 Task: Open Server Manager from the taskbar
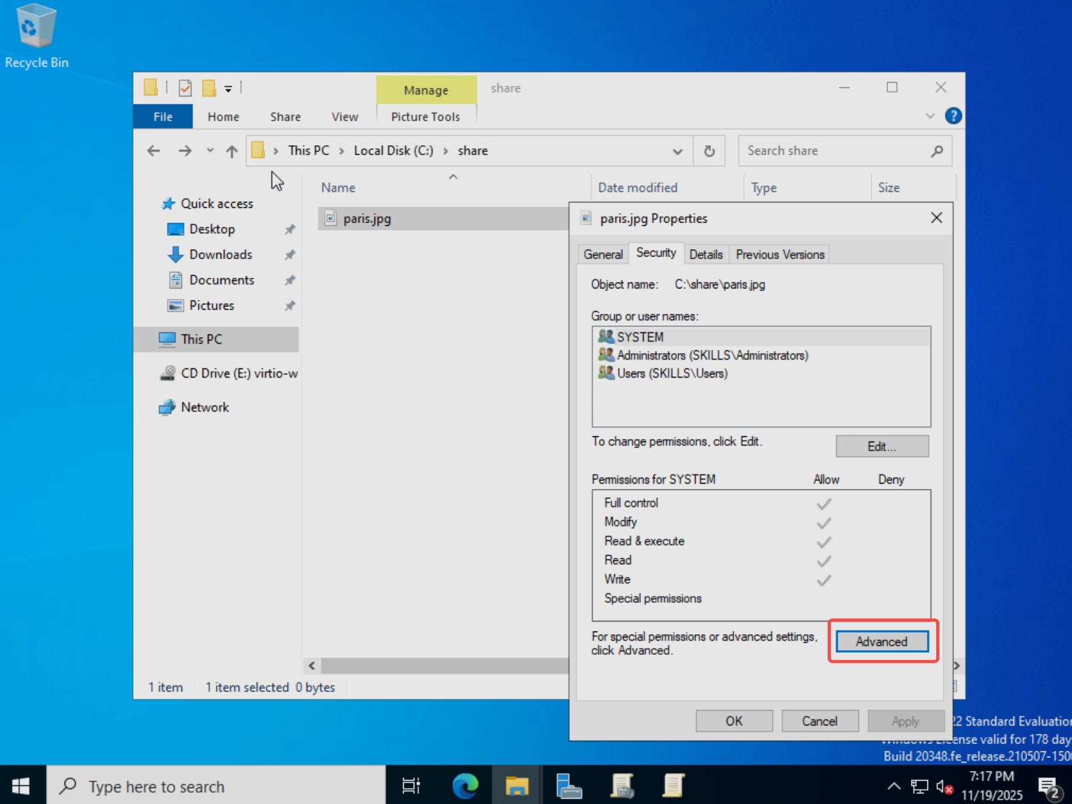pyautogui.click(x=569, y=786)
